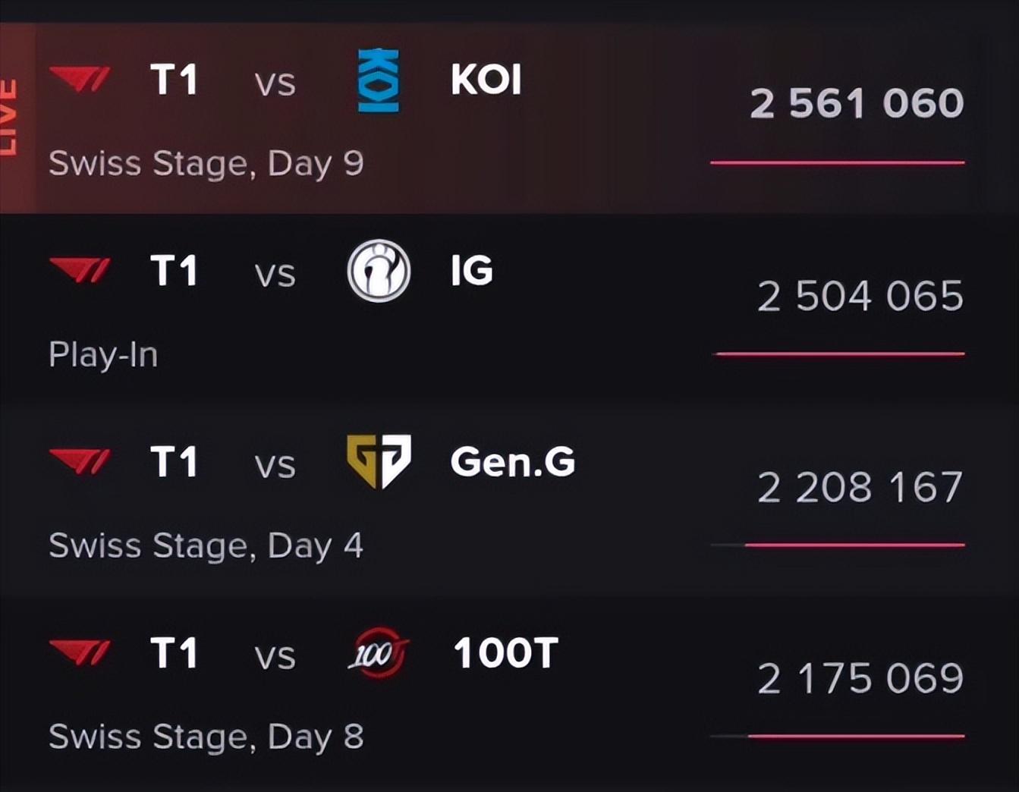
Task: Click the red viewership bar under 2 175 069
Action: (856, 736)
